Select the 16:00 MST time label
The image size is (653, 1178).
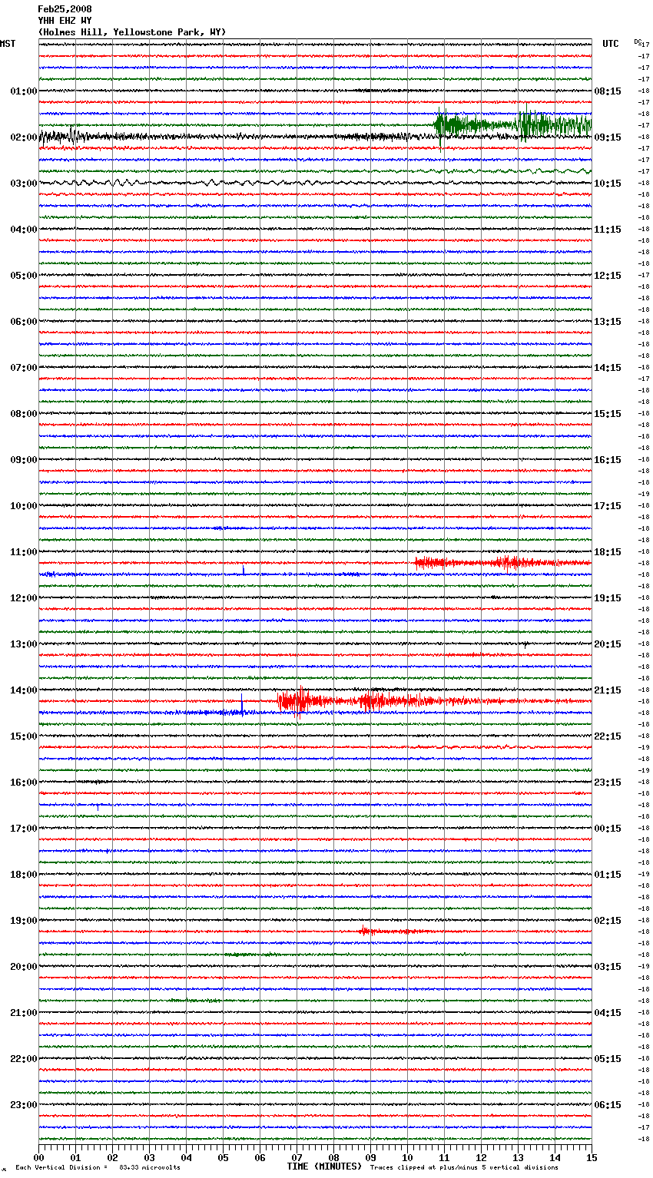24,783
